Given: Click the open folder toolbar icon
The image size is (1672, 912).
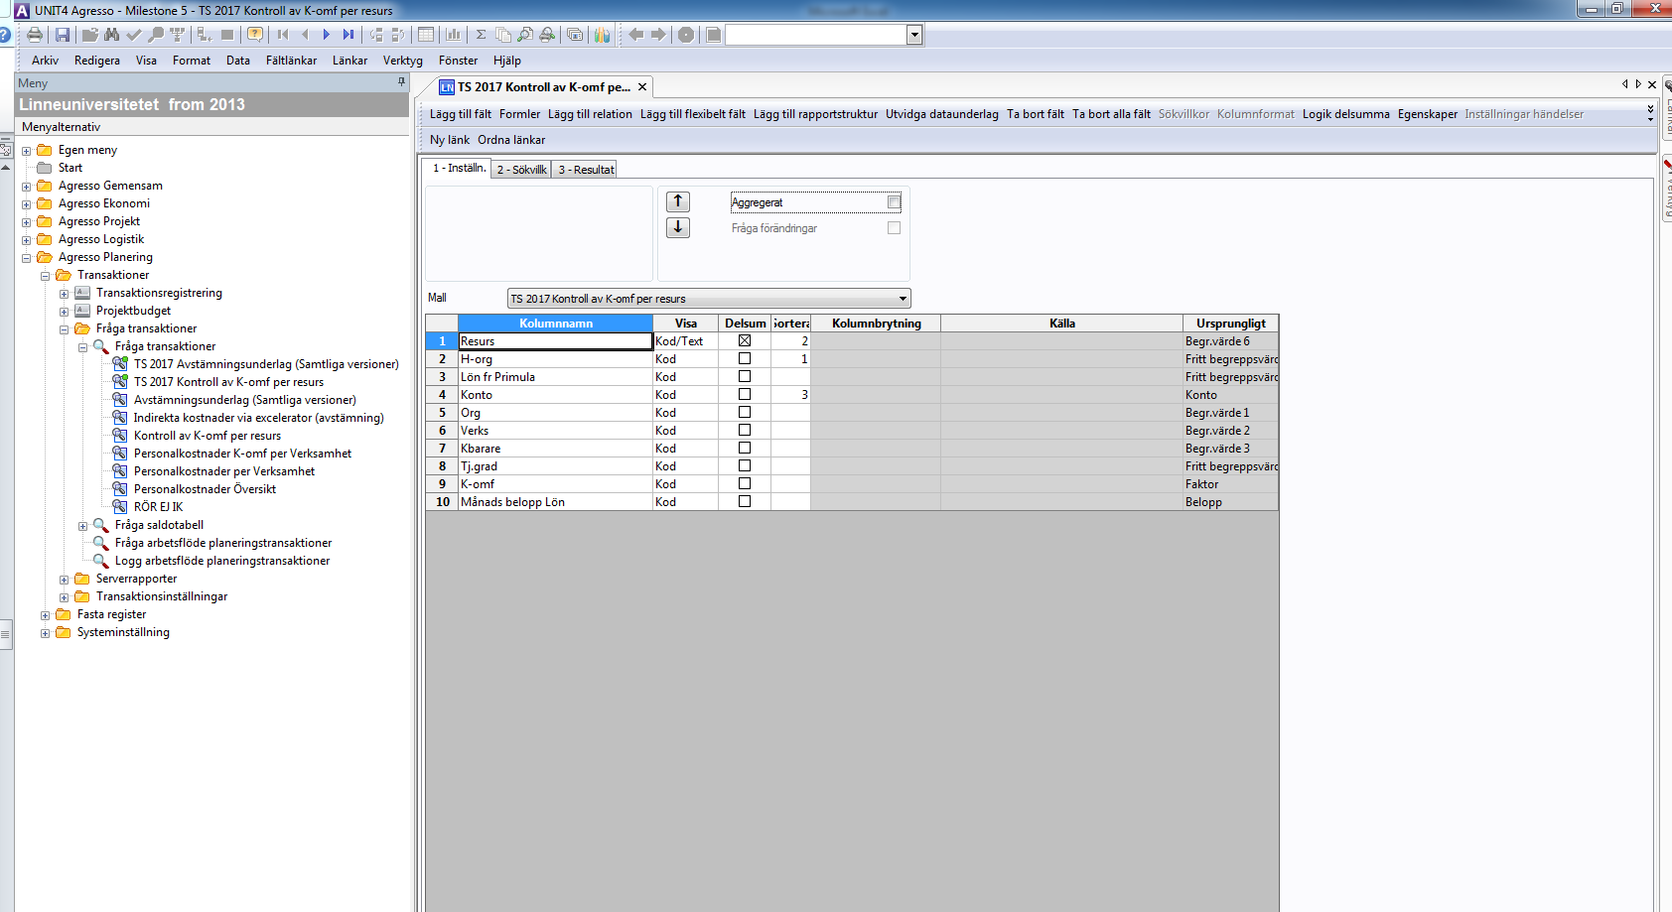Looking at the screenshot, I should coord(89,35).
